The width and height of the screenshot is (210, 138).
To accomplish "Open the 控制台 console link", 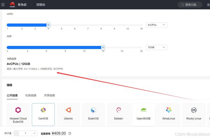I will [41, 5].
